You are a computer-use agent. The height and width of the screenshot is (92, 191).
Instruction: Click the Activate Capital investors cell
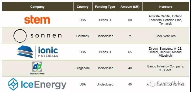coord(165,20)
